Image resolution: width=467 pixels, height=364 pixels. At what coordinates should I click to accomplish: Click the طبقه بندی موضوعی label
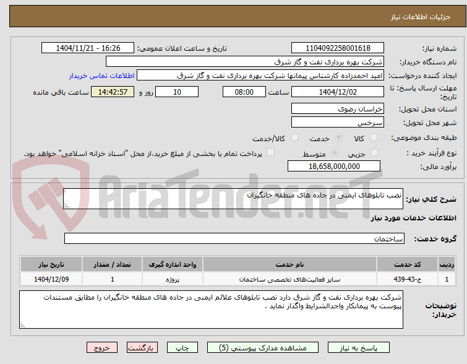(424, 137)
